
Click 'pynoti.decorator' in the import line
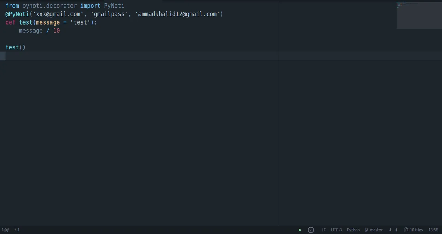click(x=50, y=6)
